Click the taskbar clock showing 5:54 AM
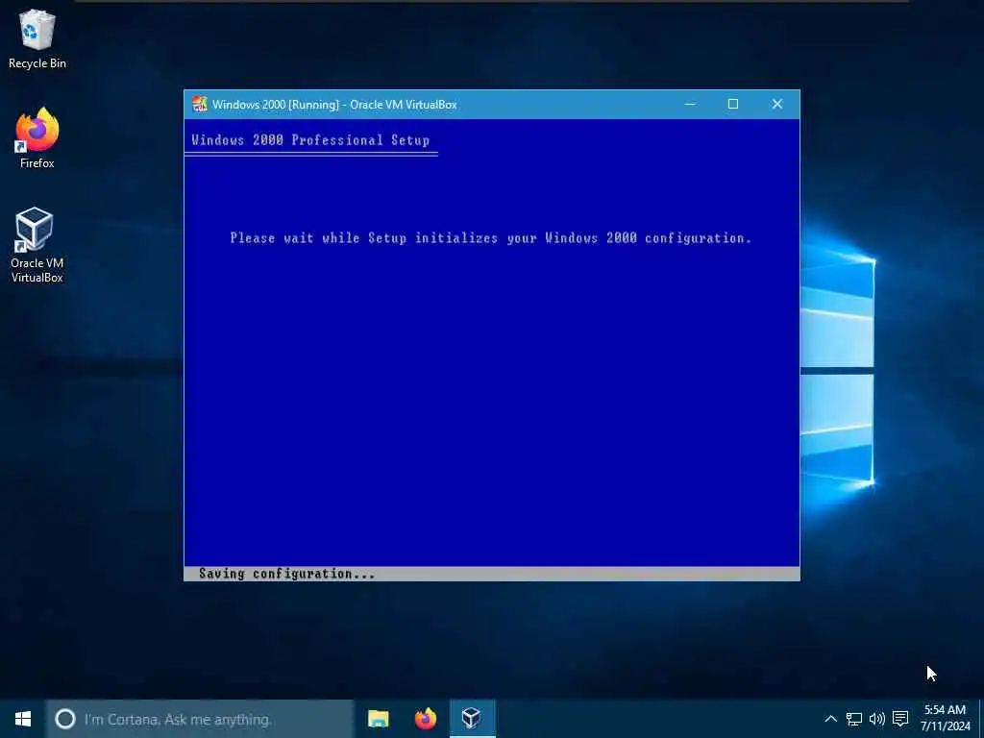This screenshot has height=738, width=984. pyautogui.click(x=946, y=719)
